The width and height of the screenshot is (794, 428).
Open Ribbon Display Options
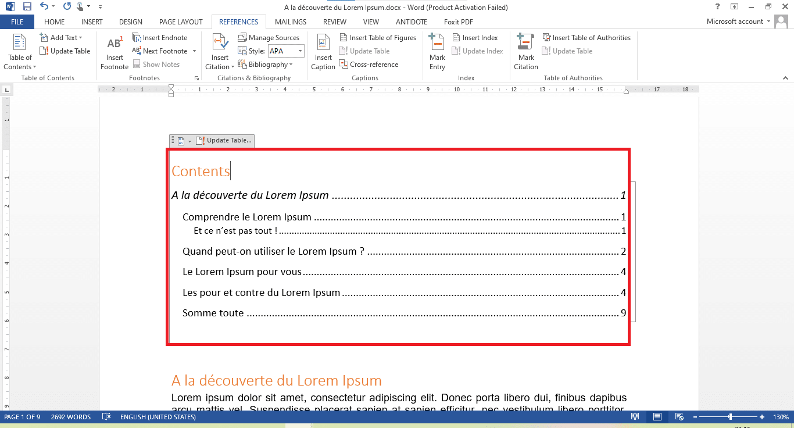tap(734, 7)
